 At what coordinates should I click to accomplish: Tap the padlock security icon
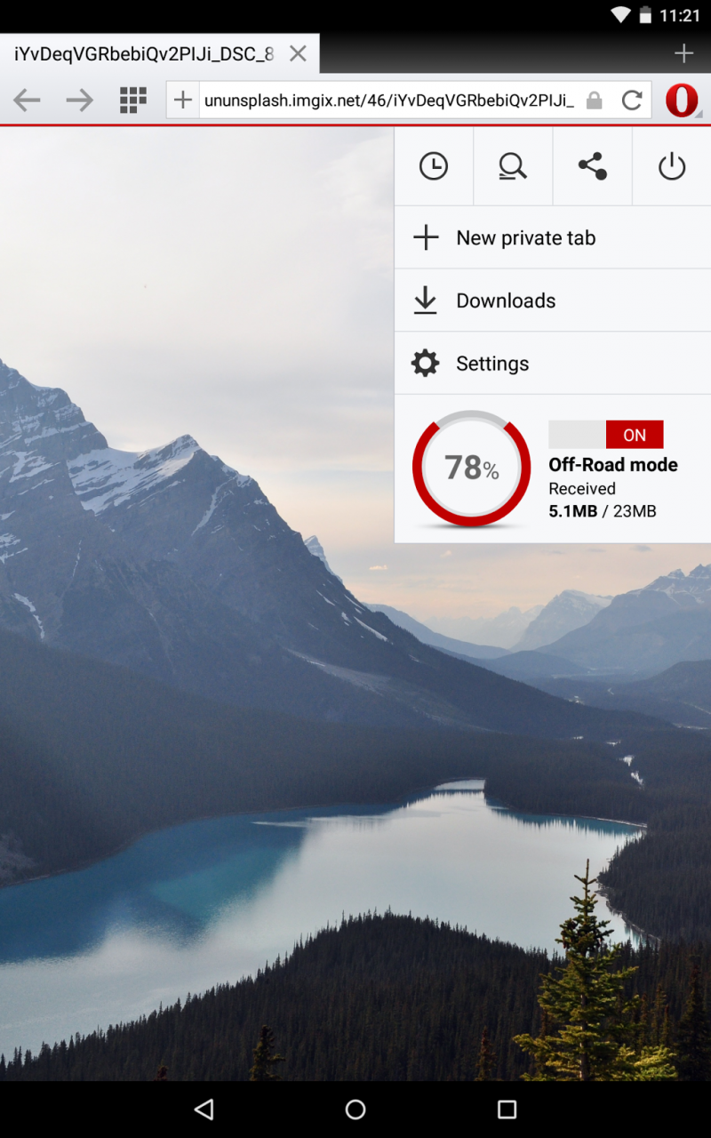pos(595,100)
